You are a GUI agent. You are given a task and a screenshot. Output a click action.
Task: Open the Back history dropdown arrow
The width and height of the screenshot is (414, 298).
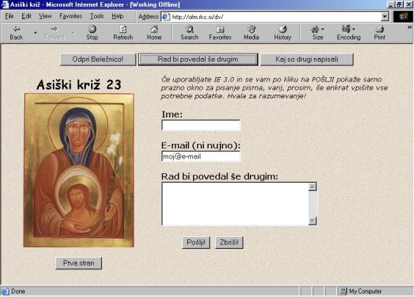[35, 33]
